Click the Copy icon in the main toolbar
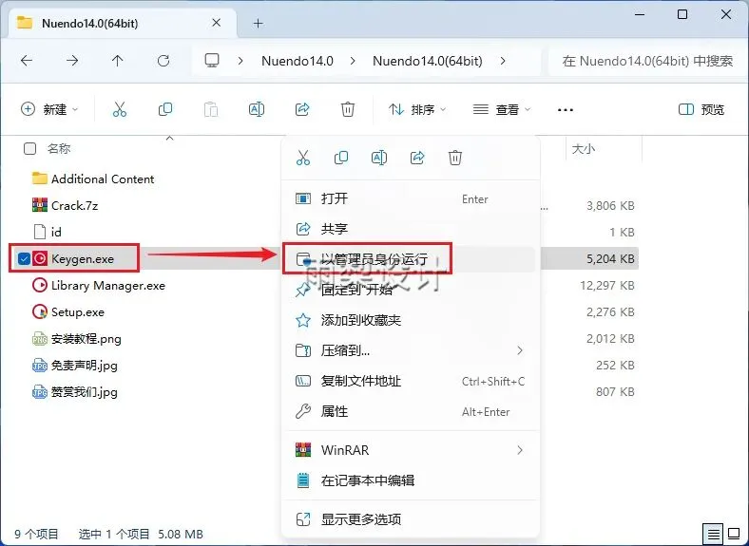This screenshot has width=749, height=546. [165, 109]
